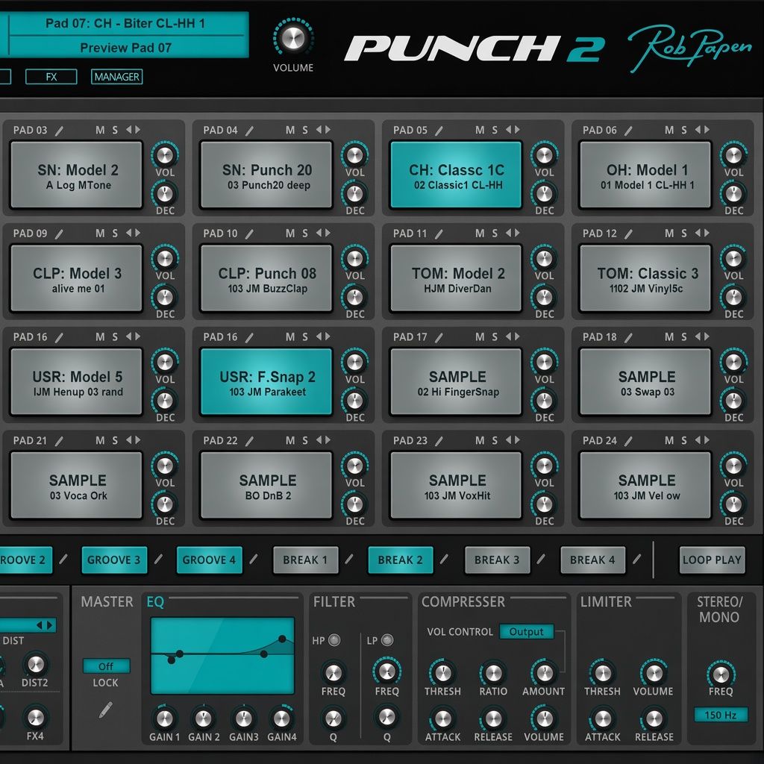Click the EQ GAIN 1 knob

tap(165, 718)
